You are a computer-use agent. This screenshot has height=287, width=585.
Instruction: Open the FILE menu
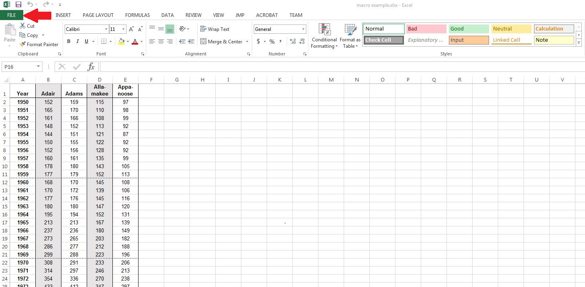(x=11, y=15)
